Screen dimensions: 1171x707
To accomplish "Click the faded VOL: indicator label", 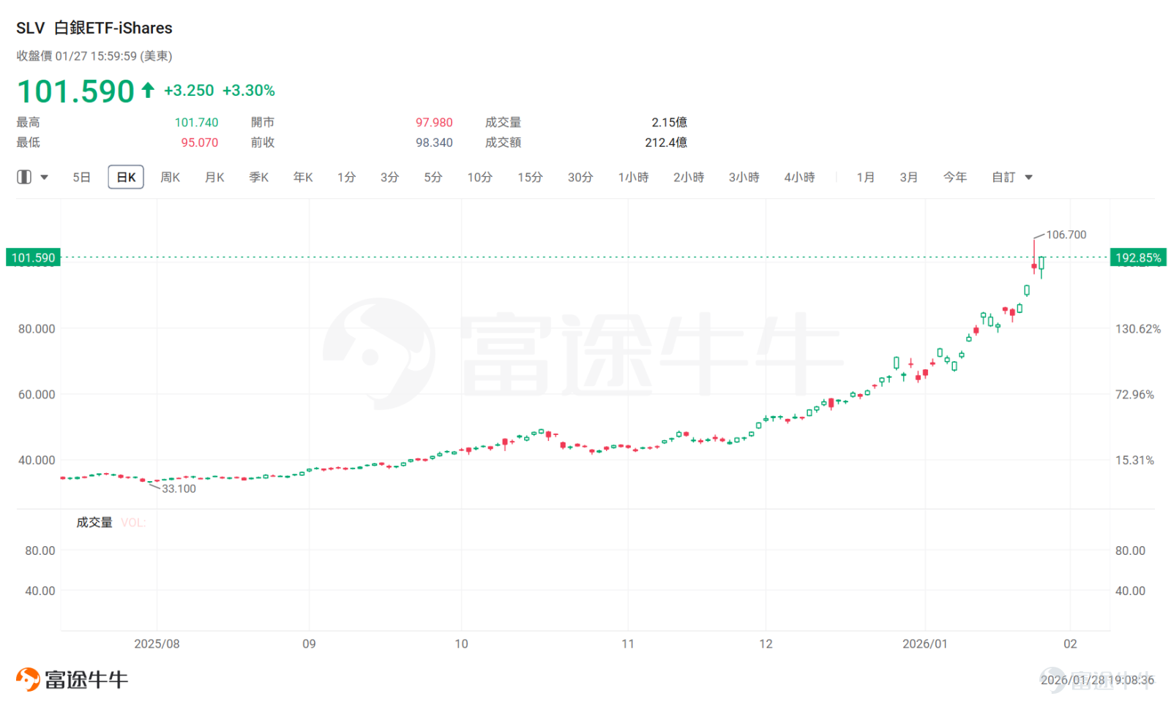I will pyautogui.click(x=133, y=523).
